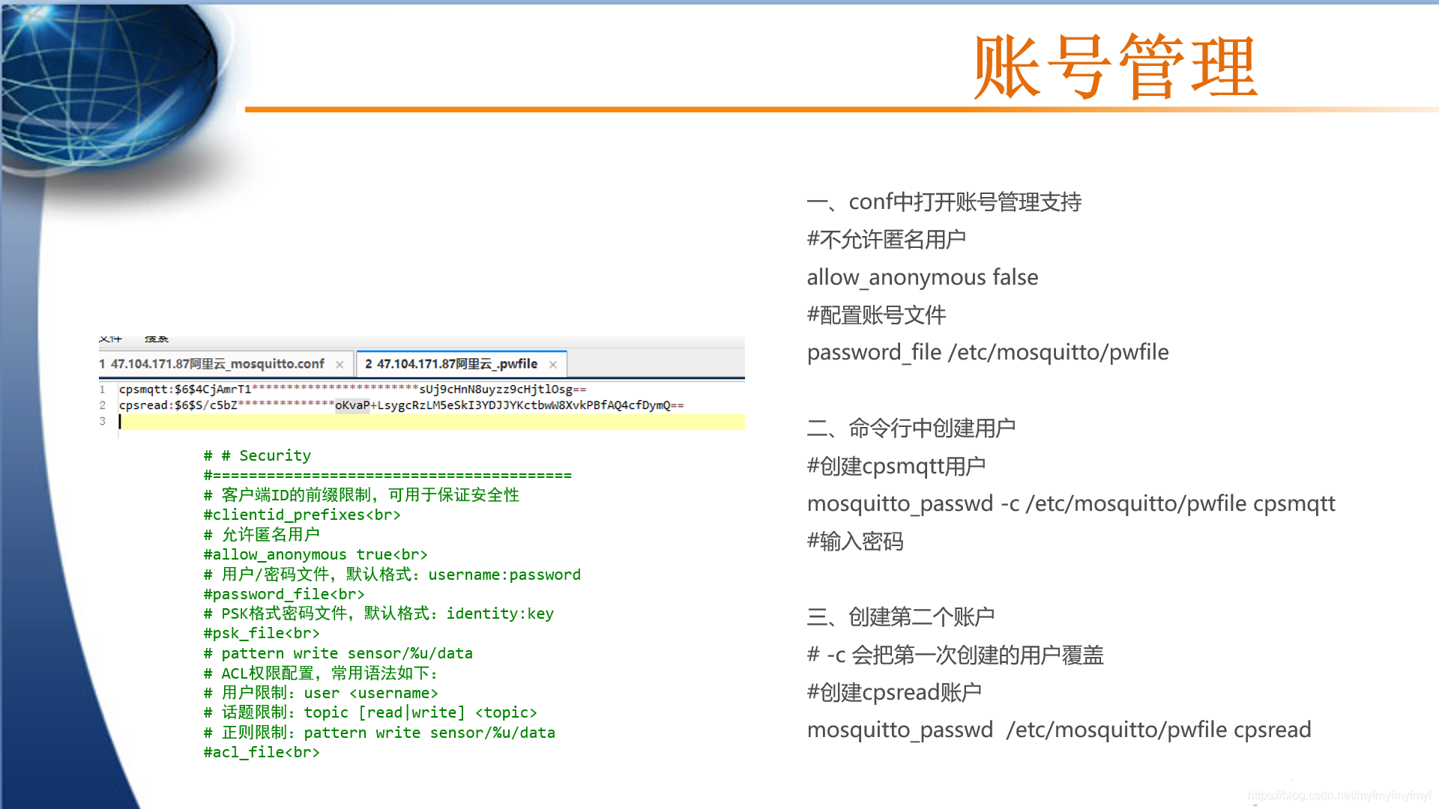Click the '# 话题限制: topic [read|write] <topic>' line
Viewport: 1439px width, 809px height.
pyautogui.click(x=370, y=712)
